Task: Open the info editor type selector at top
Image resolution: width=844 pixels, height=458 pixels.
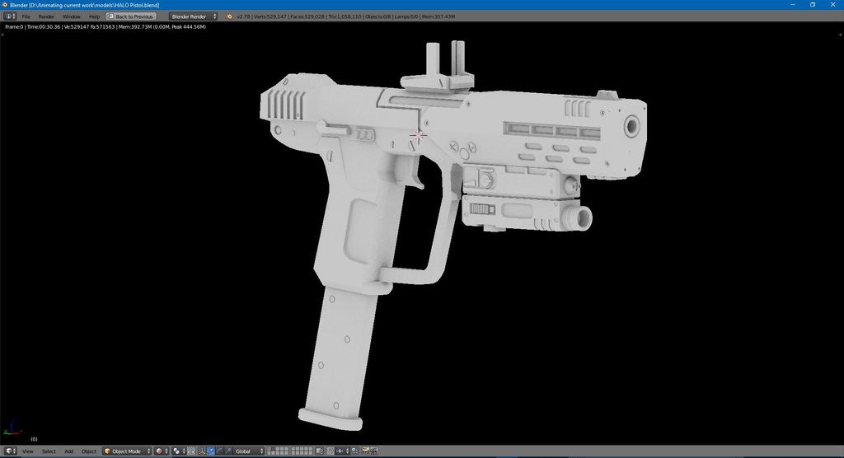Action: click(11, 16)
